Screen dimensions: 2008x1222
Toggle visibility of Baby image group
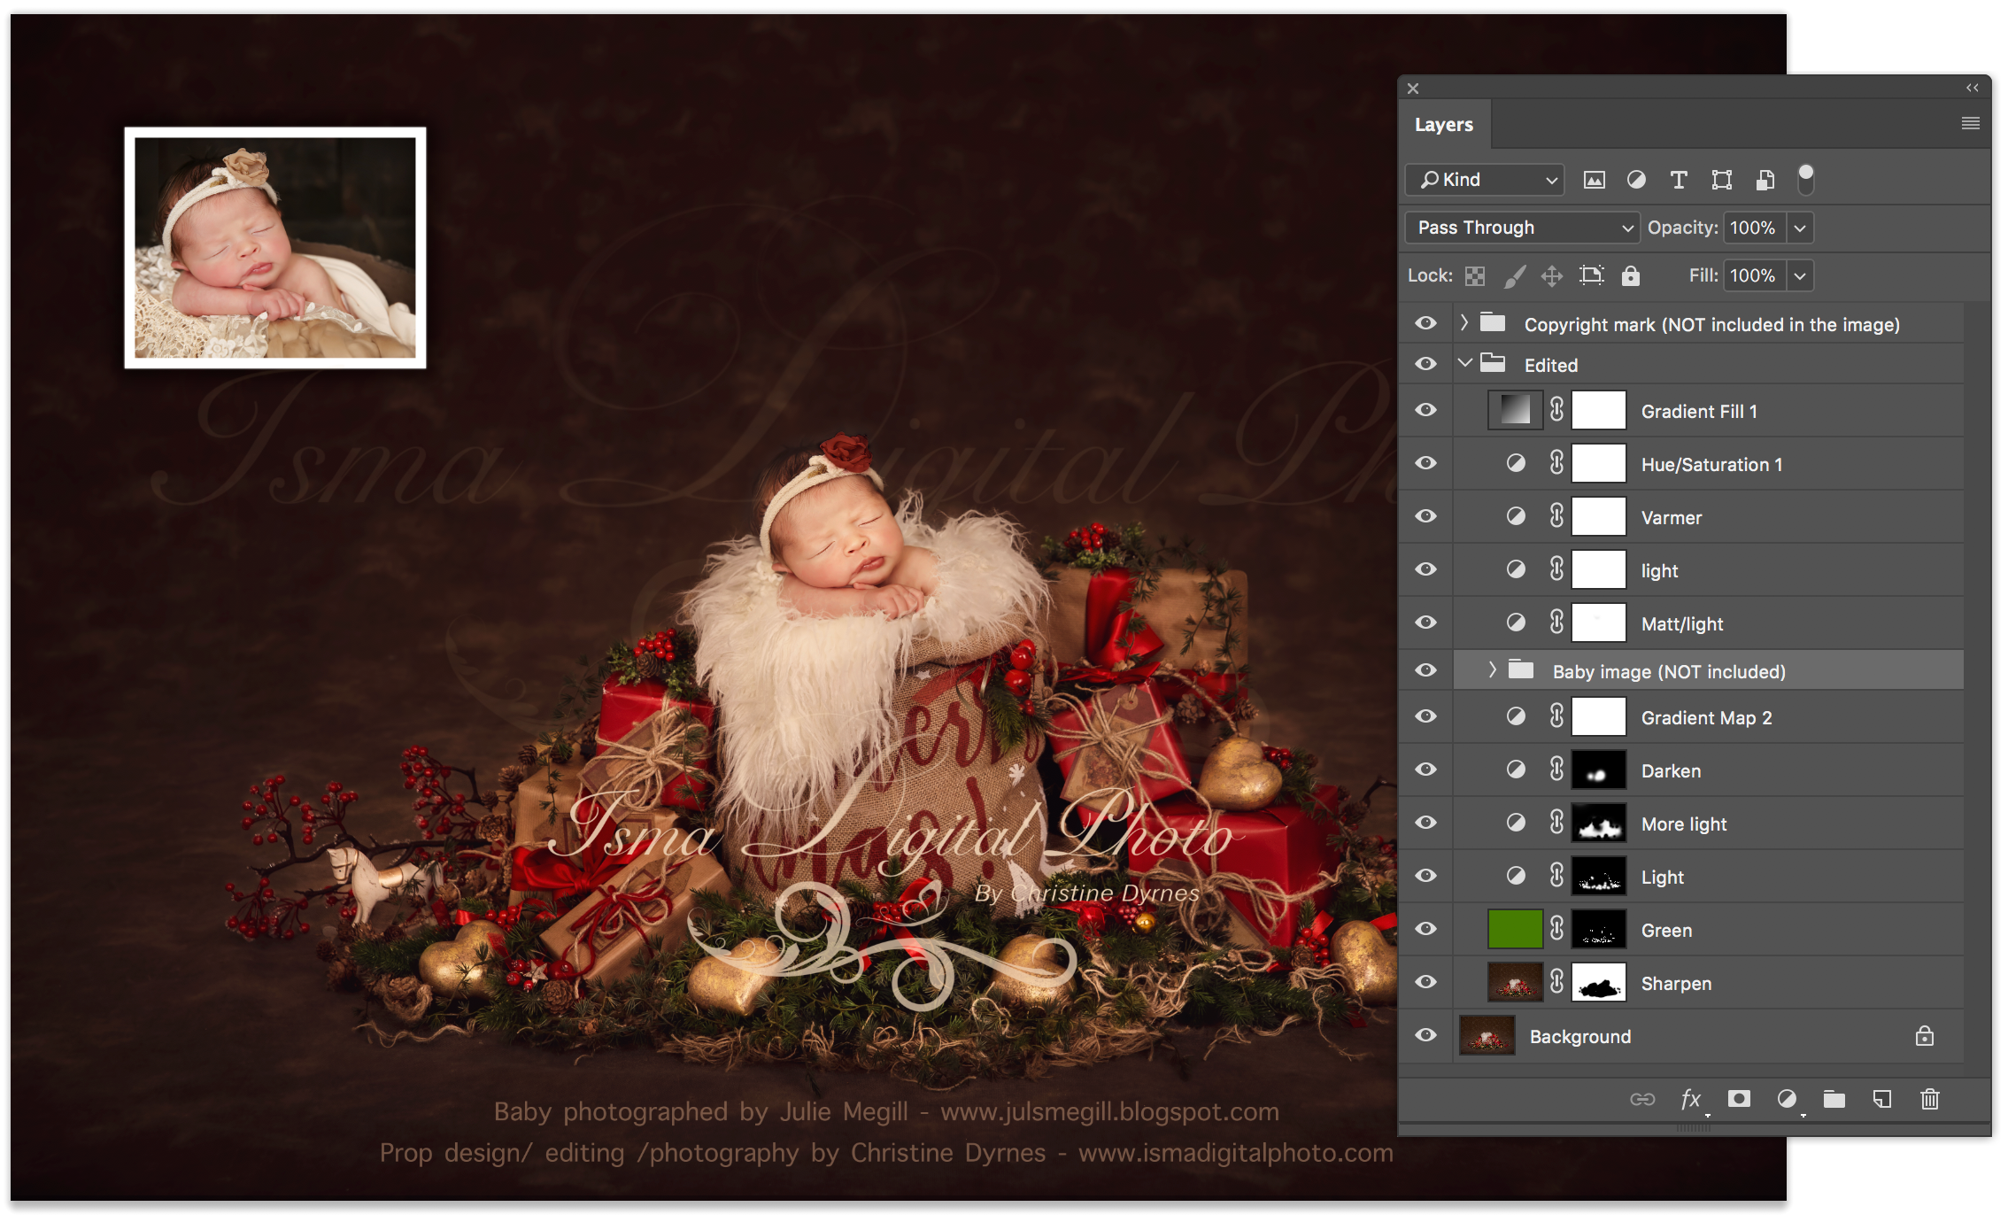(x=1425, y=670)
